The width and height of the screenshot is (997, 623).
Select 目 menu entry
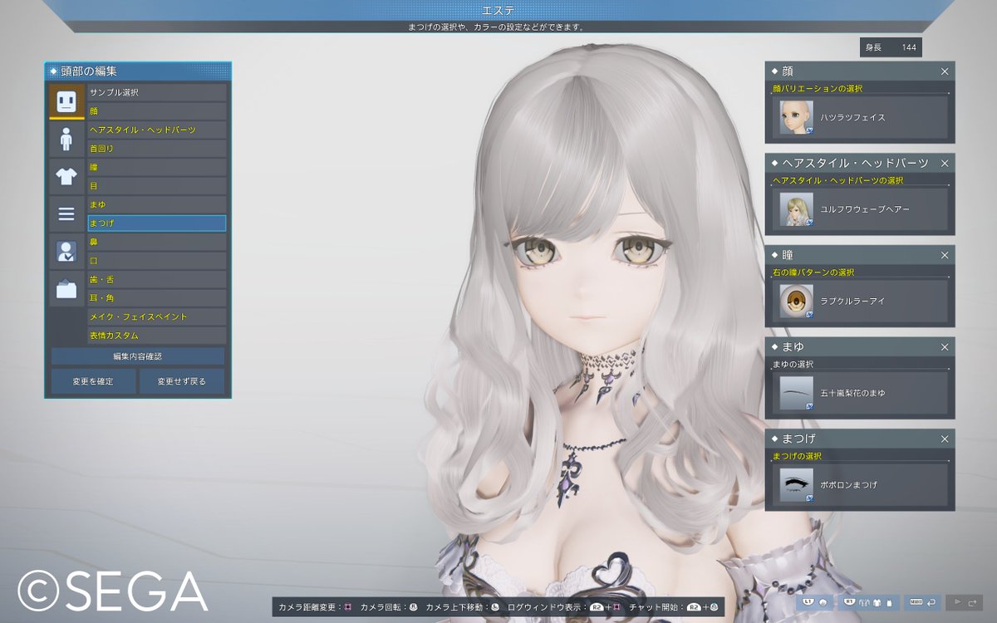[157, 186]
